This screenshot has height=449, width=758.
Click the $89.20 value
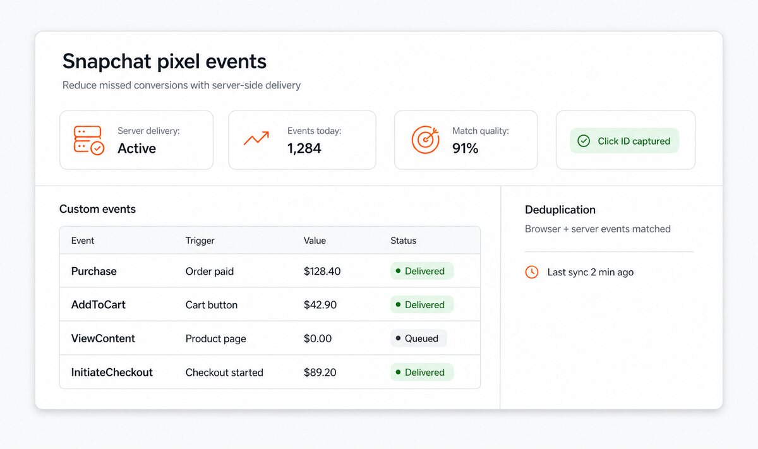pyautogui.click(x=320, y=373)
